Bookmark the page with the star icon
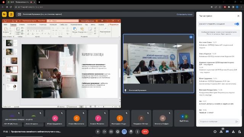 pos(220,7)
